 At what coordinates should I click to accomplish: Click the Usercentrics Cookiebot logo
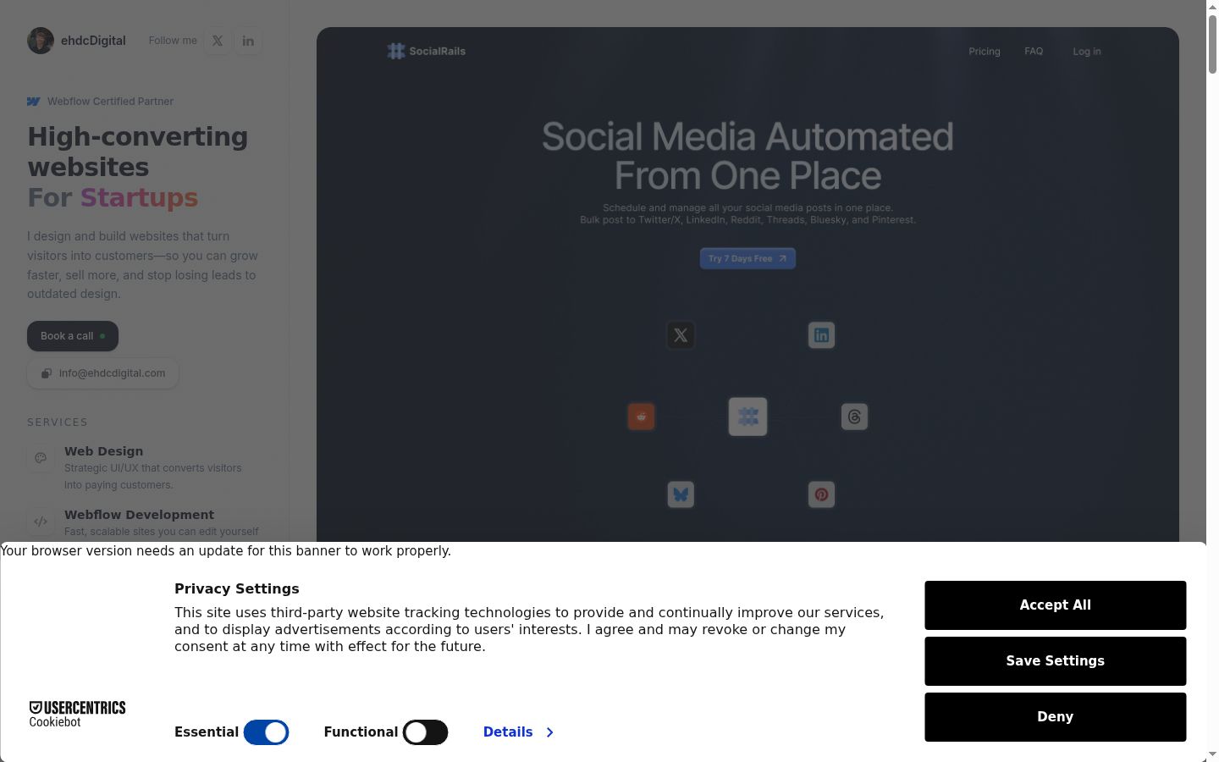pos(77,714)
